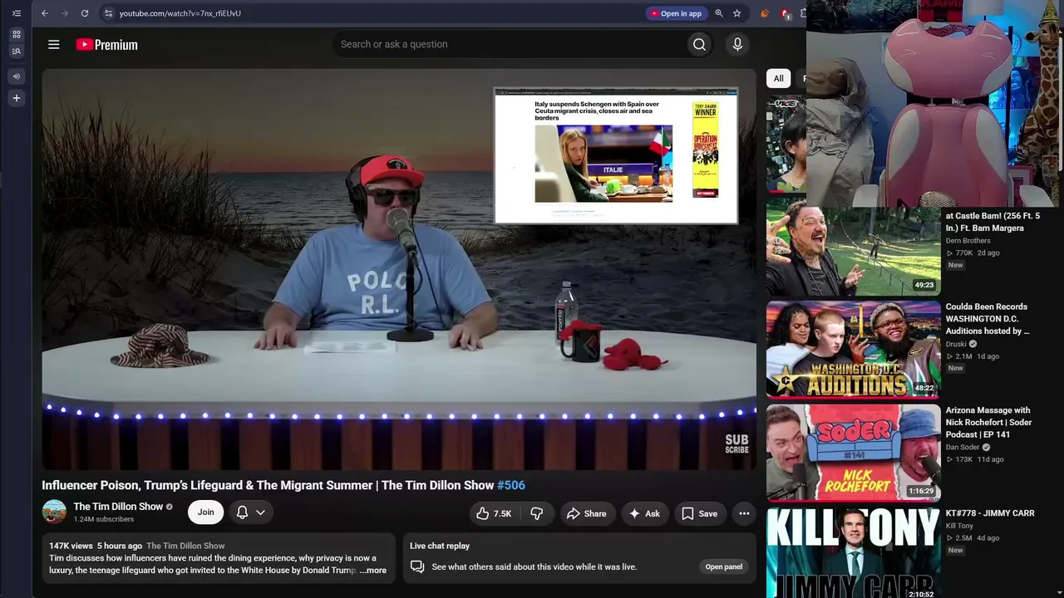The width and height of the screenshot is (1064, 598).
Task: Open the Washington D.C. Auditions thumbnail
Action: pyautogui.click(x=854, y=350)
